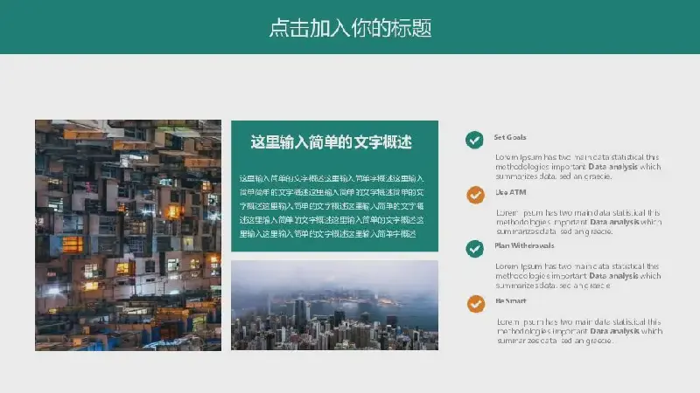Viewport: 700px width, 393px height.
Task: Click the paragraph text under Be Smart
Action: pos(578,331)
